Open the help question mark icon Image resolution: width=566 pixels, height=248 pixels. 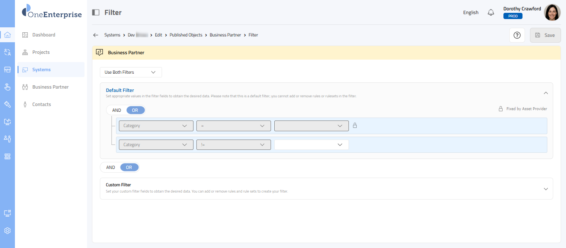517,35
